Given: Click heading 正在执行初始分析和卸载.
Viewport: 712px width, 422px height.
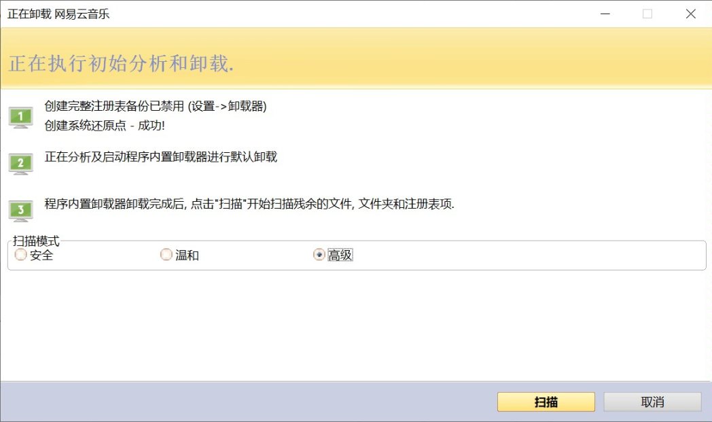Looking at the screenshot, I should click(121, 64).
